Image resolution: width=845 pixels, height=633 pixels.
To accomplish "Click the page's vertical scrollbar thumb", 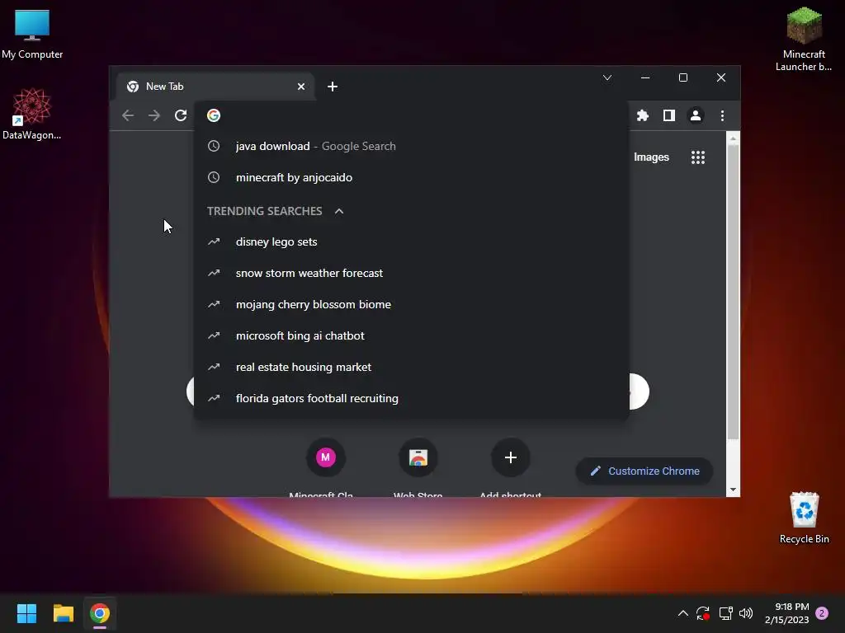I will 733,292.
